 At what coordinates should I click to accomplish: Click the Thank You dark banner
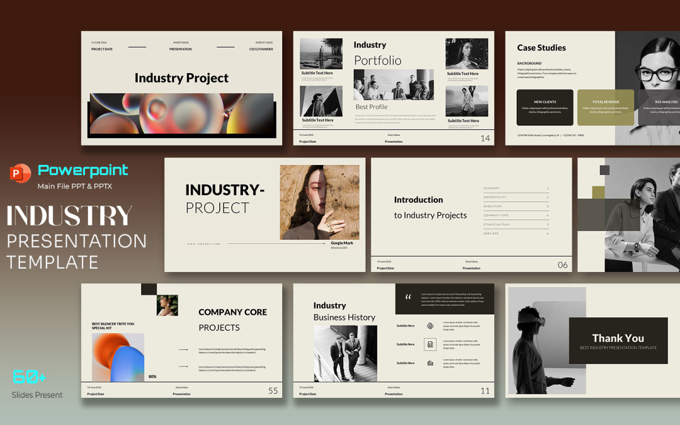click(x=618, y=341)
